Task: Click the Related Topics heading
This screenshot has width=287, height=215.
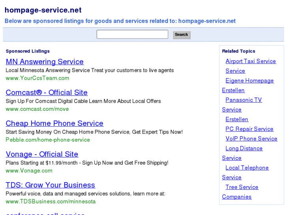Action: click(238, 51)
